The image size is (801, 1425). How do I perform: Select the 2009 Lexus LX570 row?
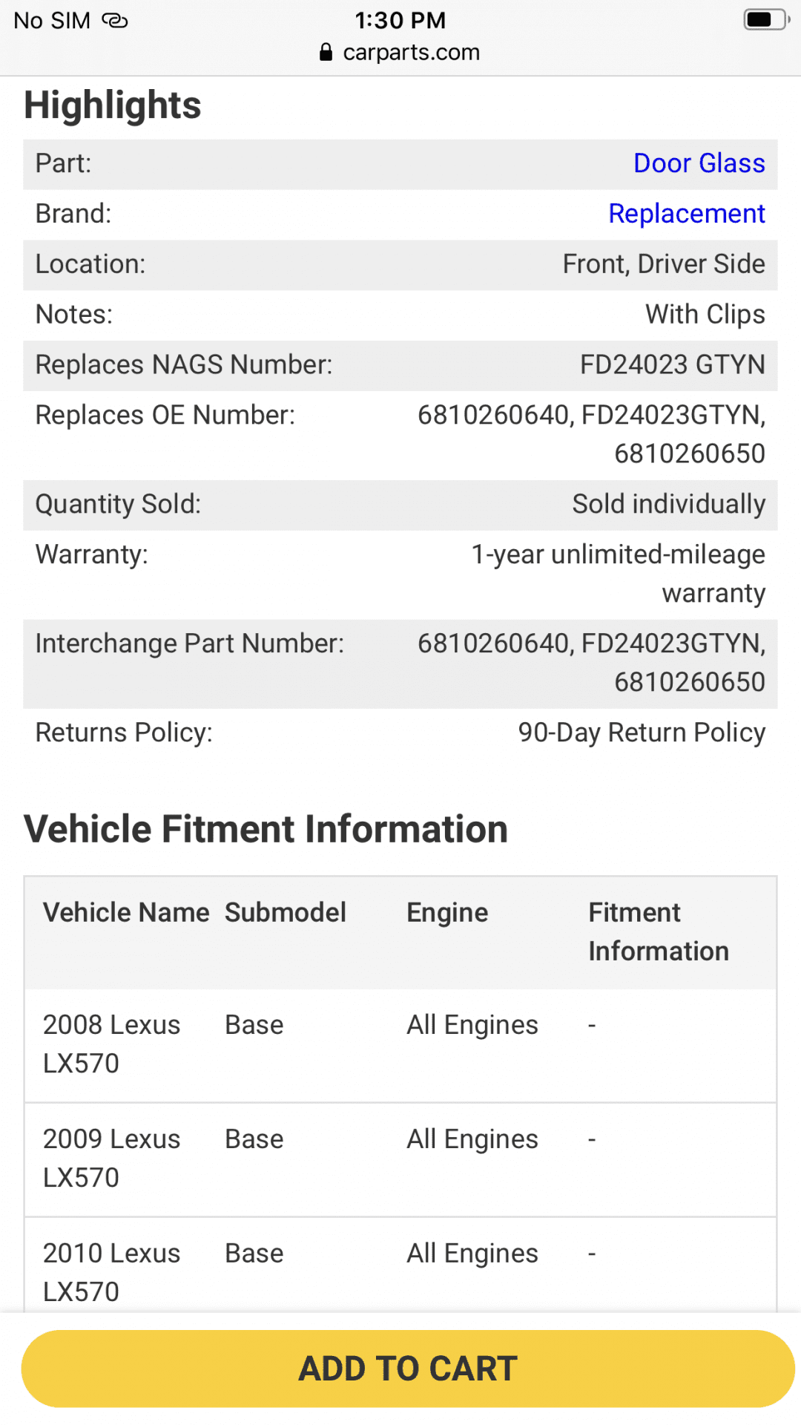point(400,1159)
